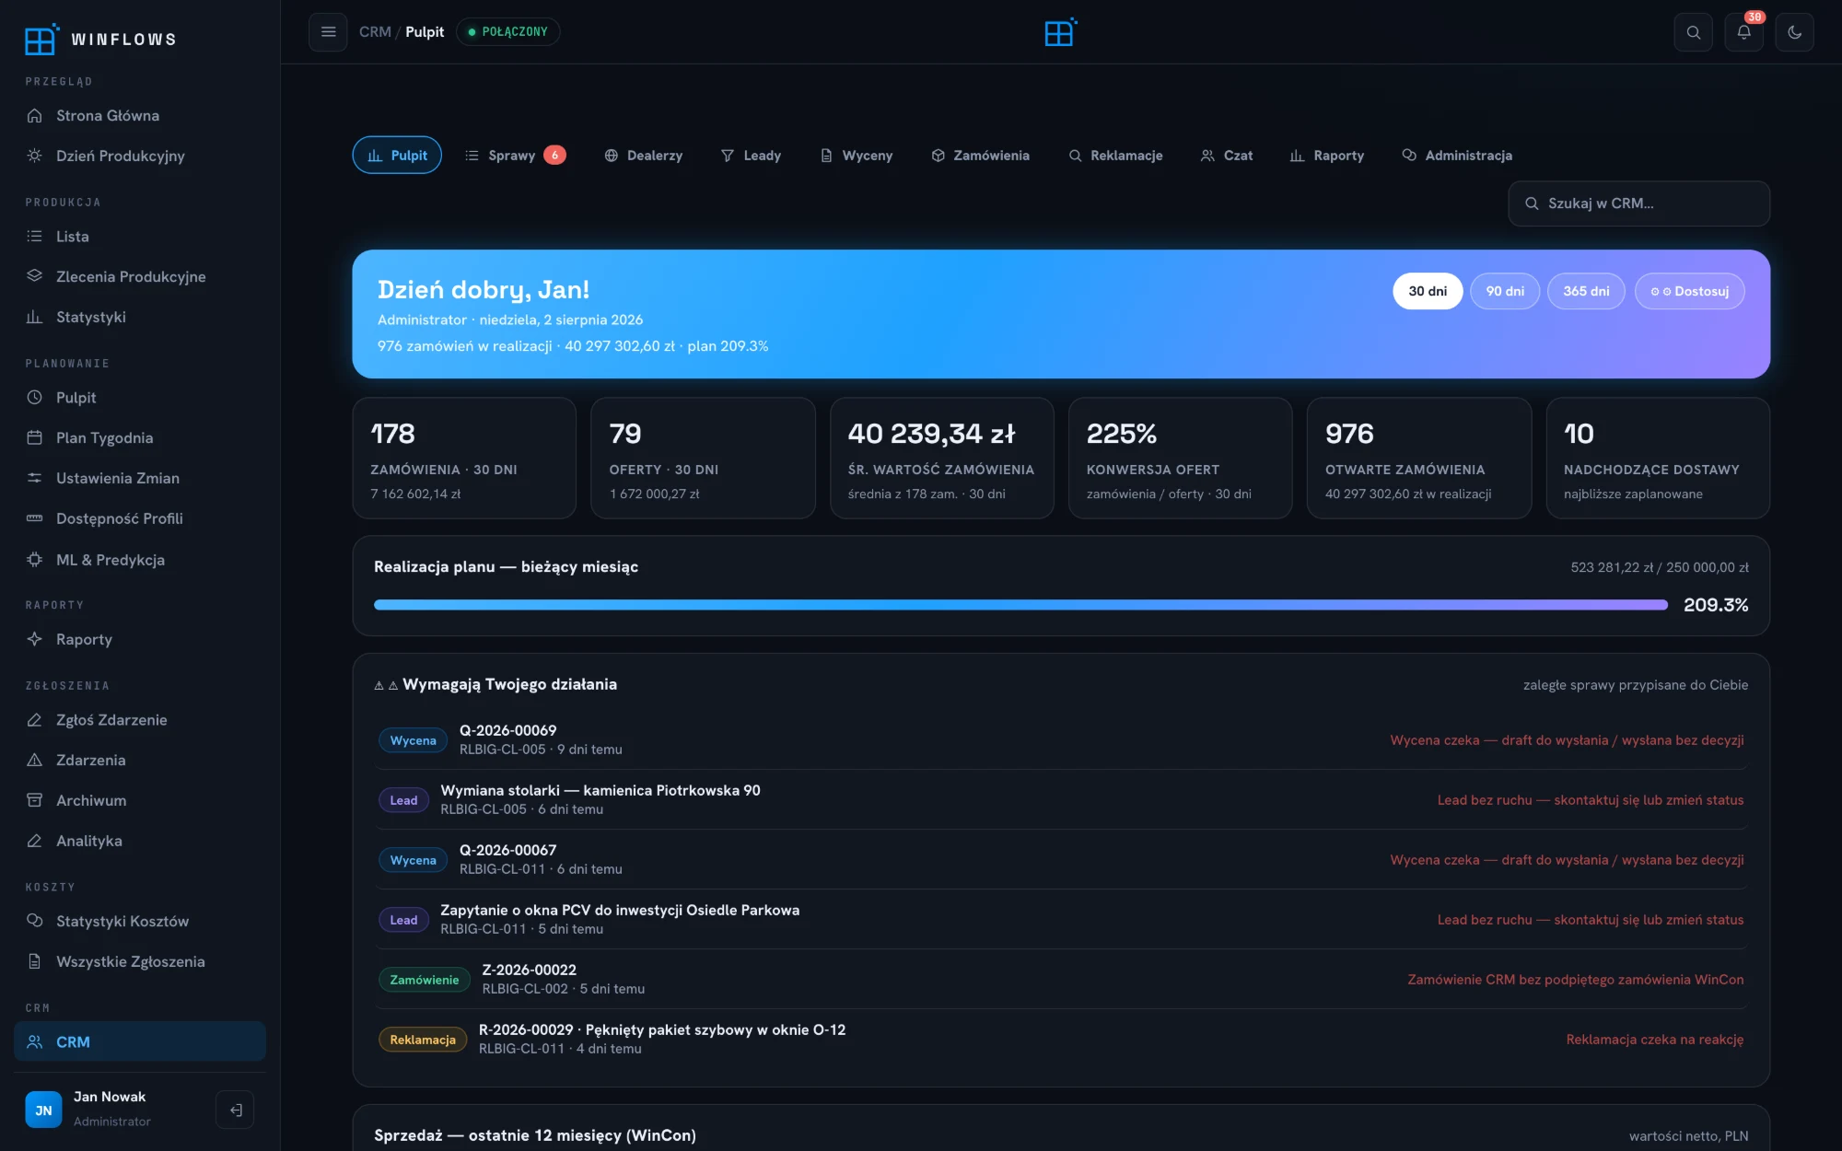Open Statystyki in Produkcja section
Viewport: 1842px width, 1151px height.
click(140, 317)
